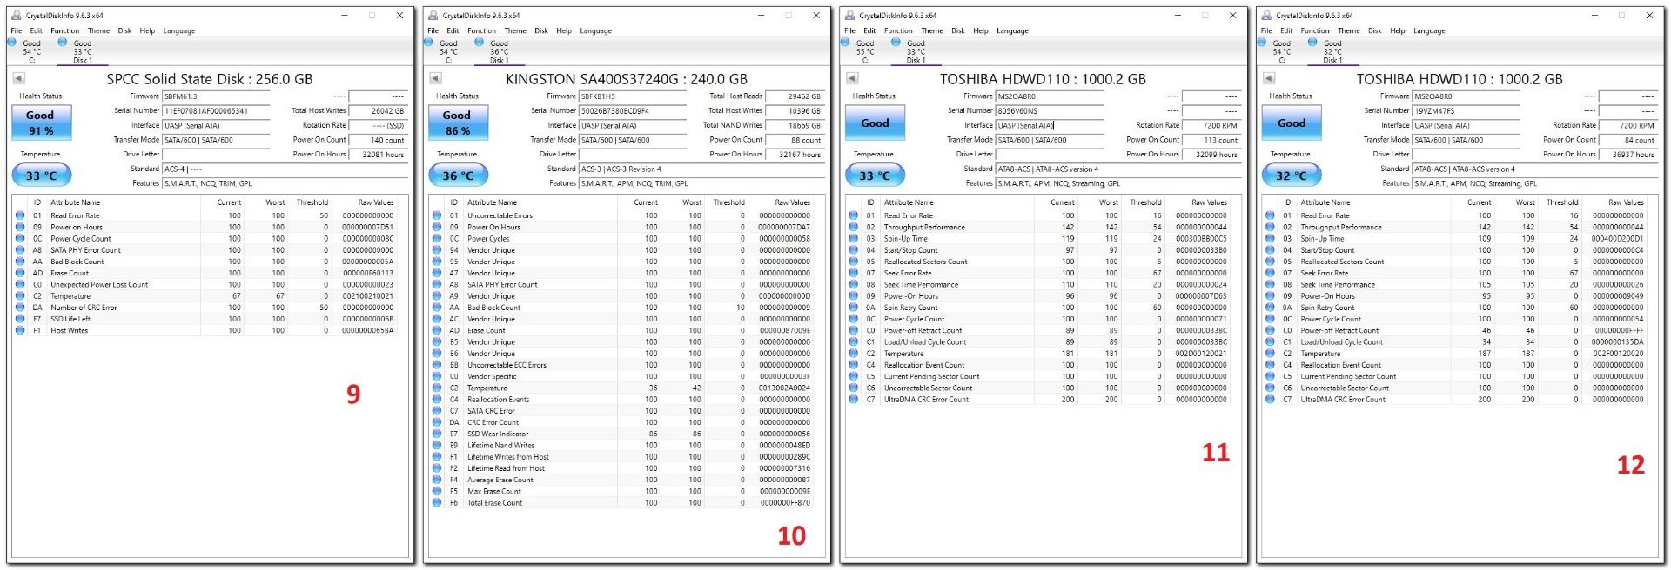Click the previous-disk arrow in the KINGSTON window
This screenshot has height=570, width=1671.
pos(435,78)
